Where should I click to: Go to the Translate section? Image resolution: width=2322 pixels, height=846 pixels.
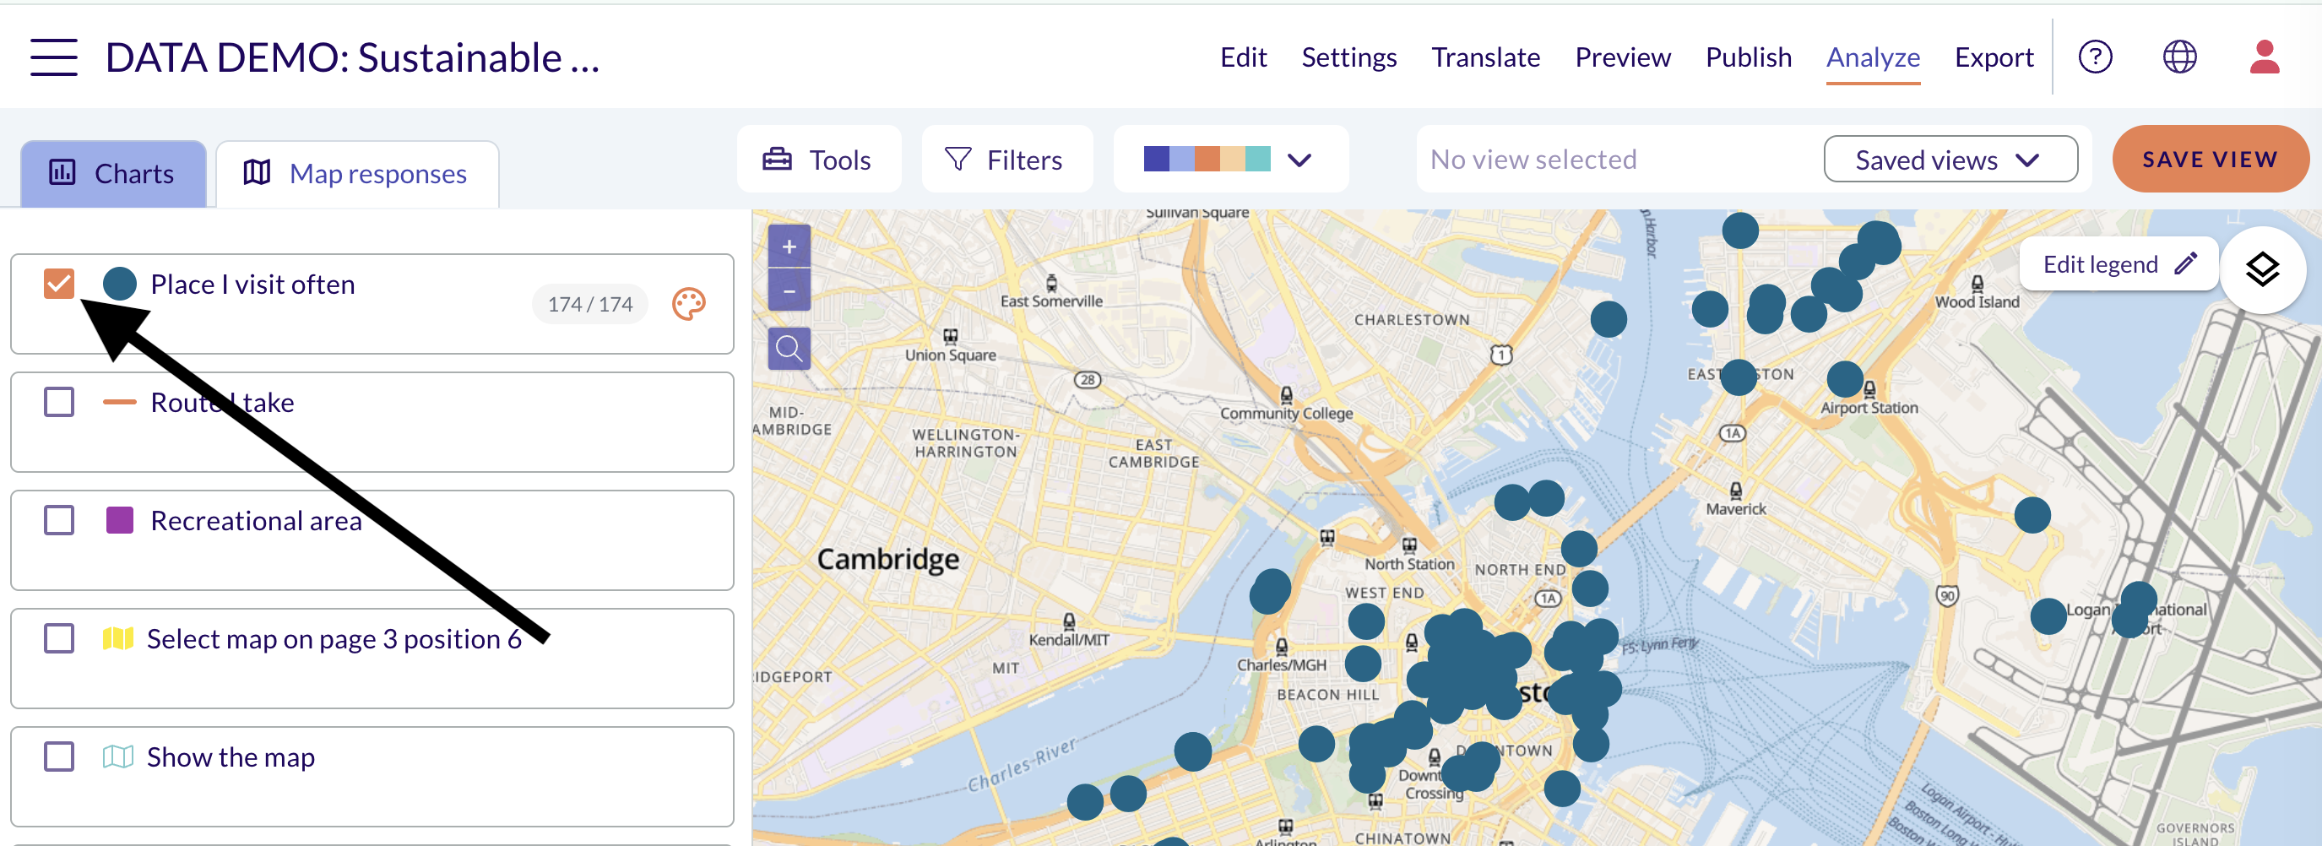coord(1485,57)
